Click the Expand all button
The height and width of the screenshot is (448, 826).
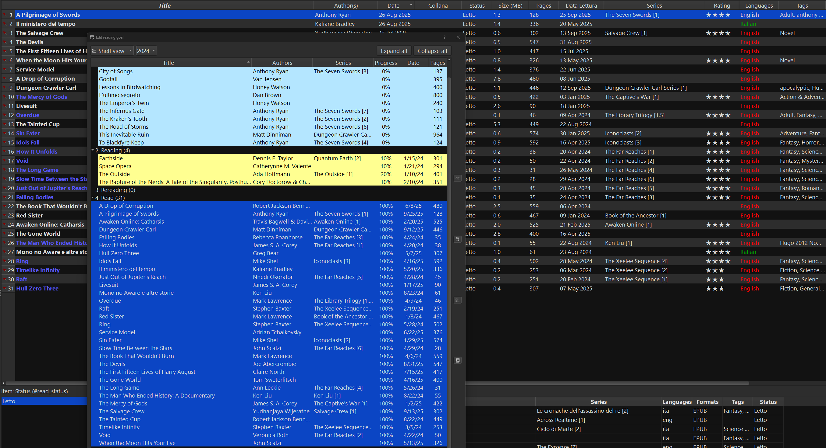click(394, 51)
